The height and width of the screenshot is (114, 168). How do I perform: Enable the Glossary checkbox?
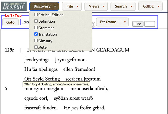(x=36, y=41)
